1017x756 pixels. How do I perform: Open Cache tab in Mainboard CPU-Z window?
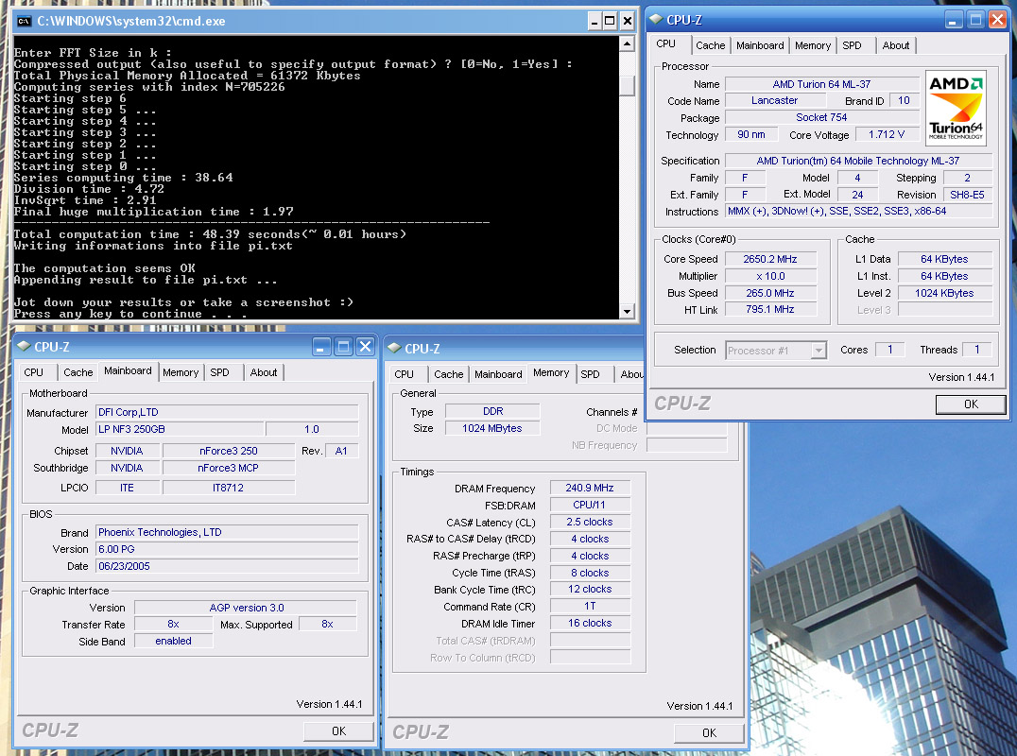(78, 373)
